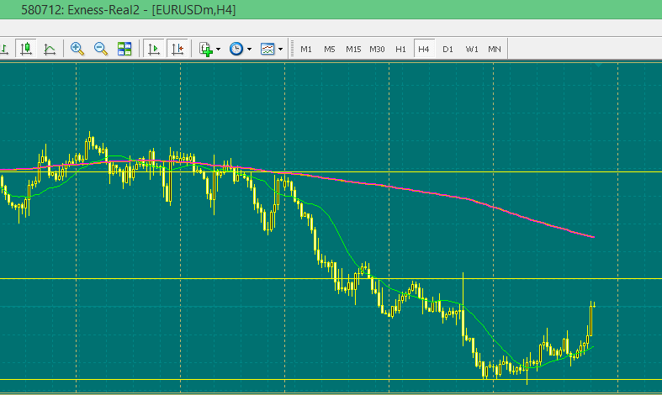This screenshot has height=395, width=662.
Task: Expand dropdown arrow beside Indicators icon
Action: click(219, 49)
